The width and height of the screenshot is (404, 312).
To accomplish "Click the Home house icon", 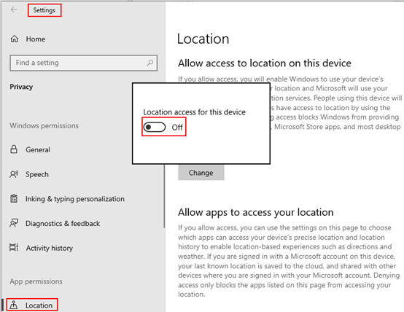I will tap(14, 39).
